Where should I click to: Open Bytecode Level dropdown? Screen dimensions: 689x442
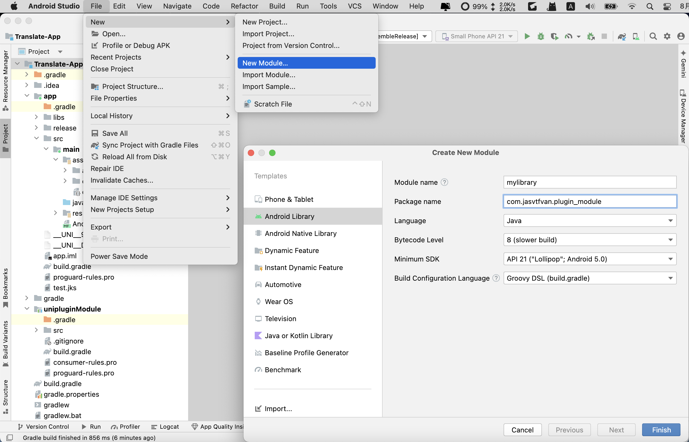click(x=590, y=240)
